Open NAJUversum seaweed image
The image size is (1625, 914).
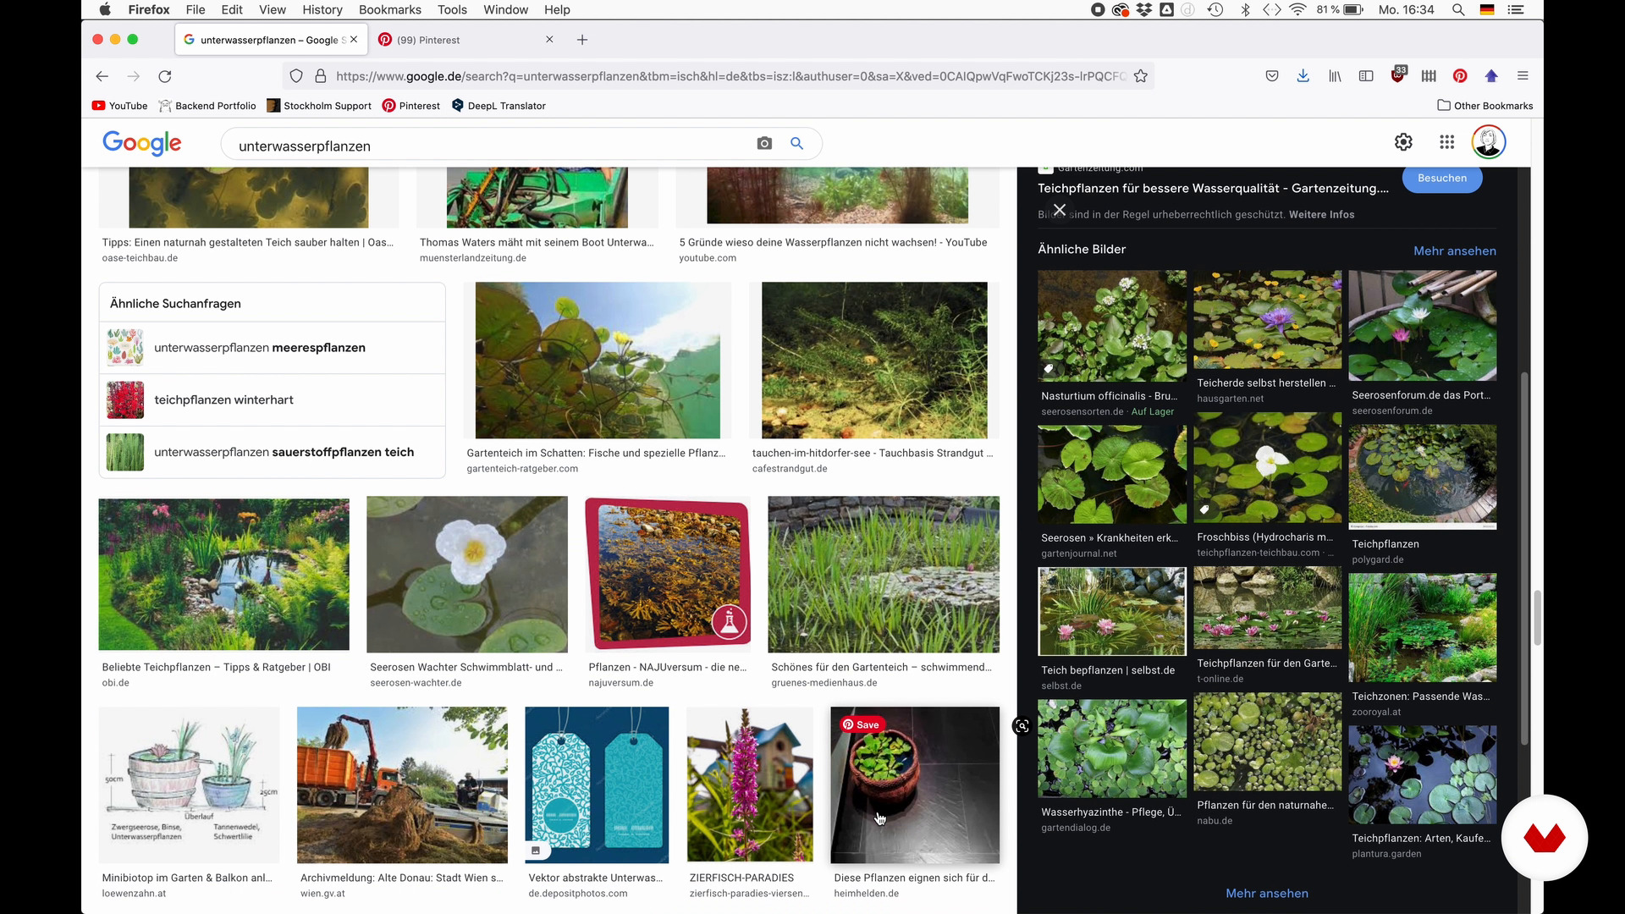pos(668,574)
